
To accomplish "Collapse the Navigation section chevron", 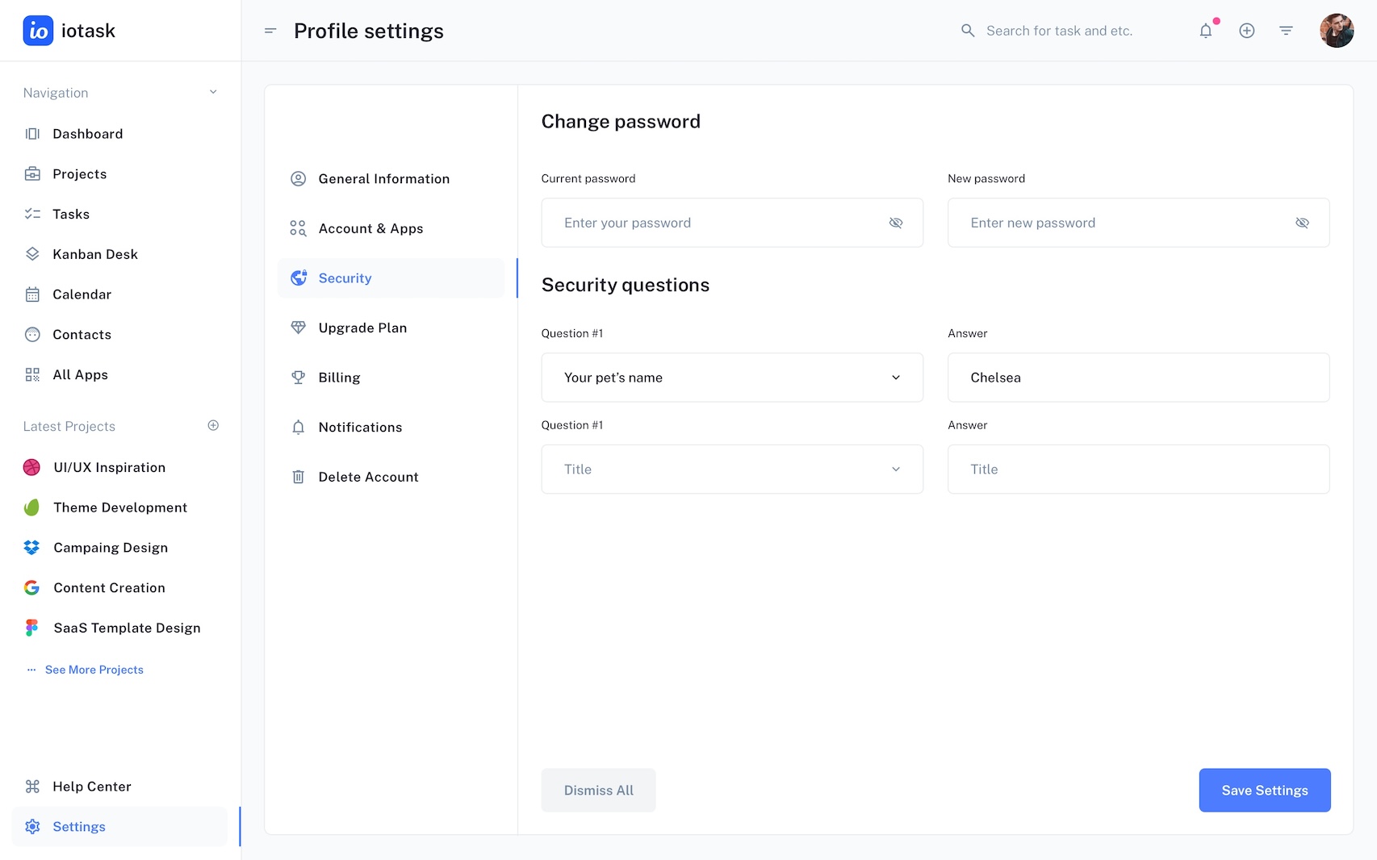I will tap(213, 92).
